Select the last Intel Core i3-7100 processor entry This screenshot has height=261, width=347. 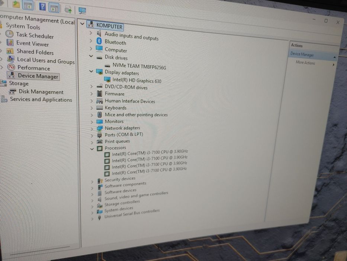click(149, 171)
